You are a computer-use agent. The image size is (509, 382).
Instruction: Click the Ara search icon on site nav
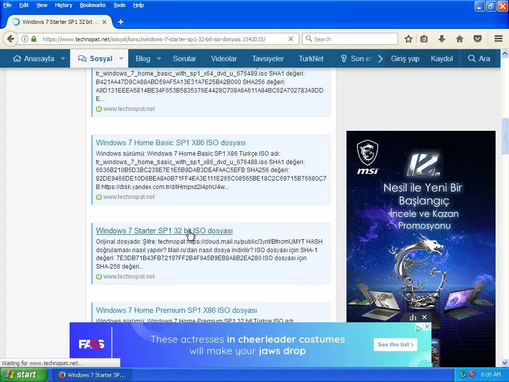click(x=472, y=59)
